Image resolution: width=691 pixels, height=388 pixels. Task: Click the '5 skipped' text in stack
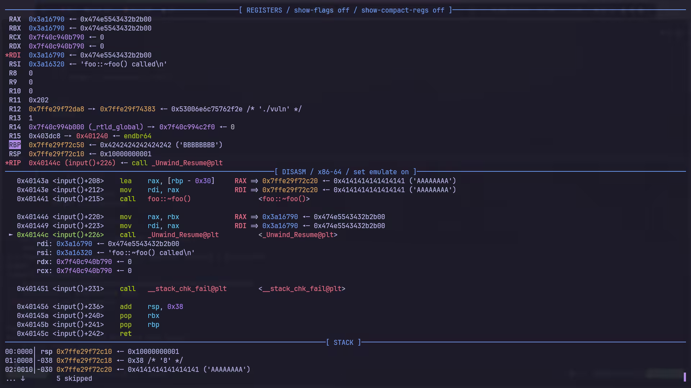tap(74, 379)
